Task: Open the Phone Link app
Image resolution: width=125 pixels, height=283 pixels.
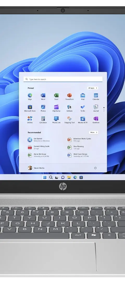Action: point(56,120)
